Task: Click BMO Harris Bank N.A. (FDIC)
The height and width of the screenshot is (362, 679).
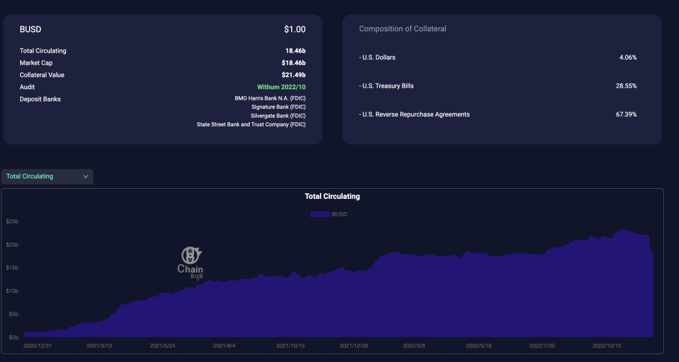Action: tap(270, 98)
